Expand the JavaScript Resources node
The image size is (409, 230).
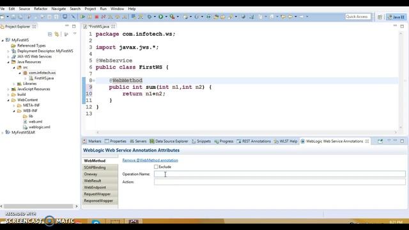[8, 89]
